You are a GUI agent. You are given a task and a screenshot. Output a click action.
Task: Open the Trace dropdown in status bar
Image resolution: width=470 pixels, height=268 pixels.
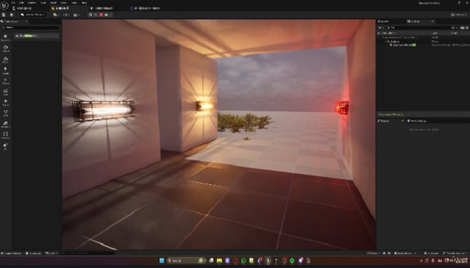tap(374, 253)
